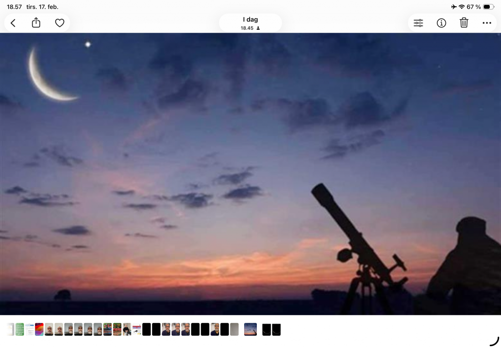Screen dimensions: 501x348
Task: Tap the date 'tirs. 17. feb.' in status bar
Action: tap(42, 7)
